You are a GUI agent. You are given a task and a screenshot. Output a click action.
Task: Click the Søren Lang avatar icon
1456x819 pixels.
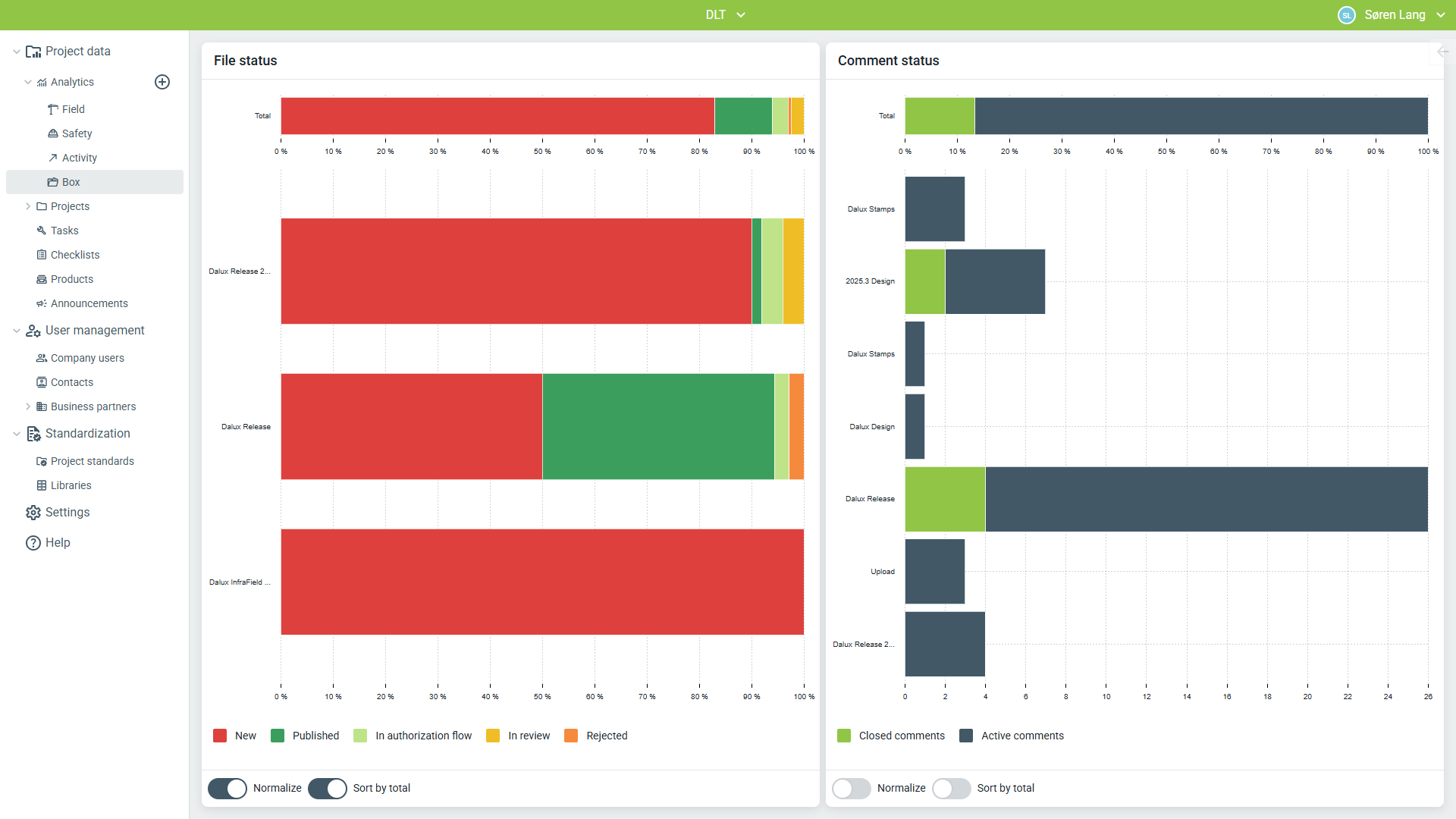[1347, 15]
